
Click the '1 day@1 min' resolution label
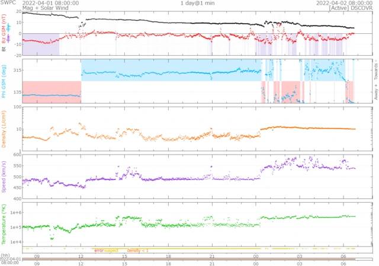197,3
